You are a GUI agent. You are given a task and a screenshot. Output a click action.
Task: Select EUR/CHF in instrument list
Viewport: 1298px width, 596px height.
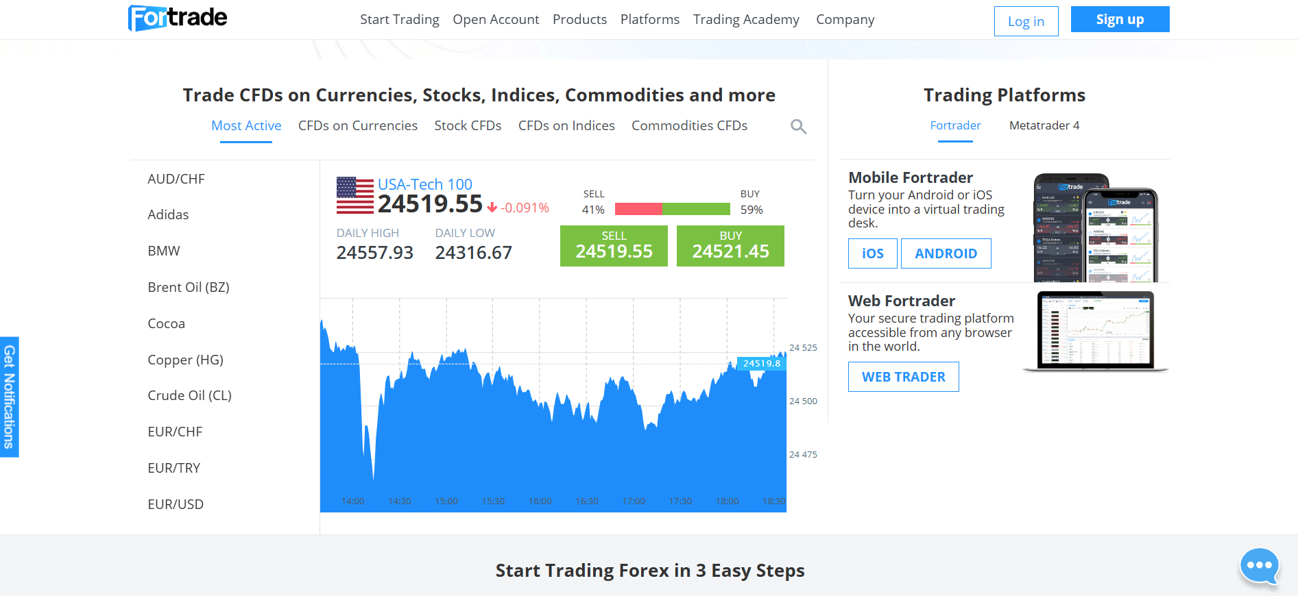point(175,432)
